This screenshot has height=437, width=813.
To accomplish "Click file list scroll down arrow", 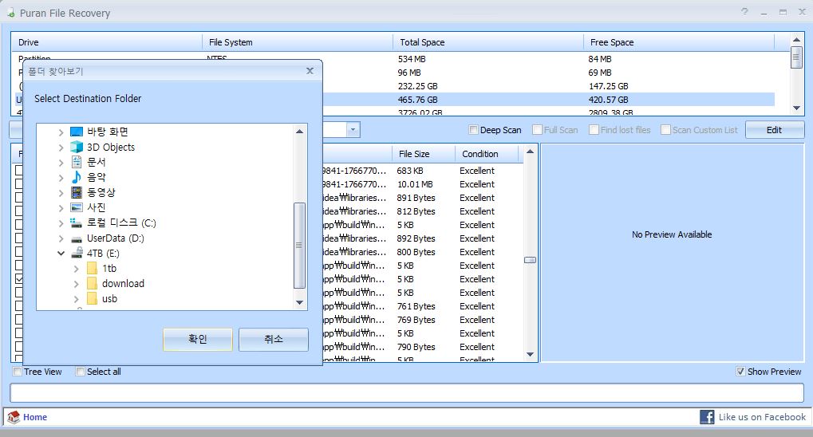I will pos(530,355).
